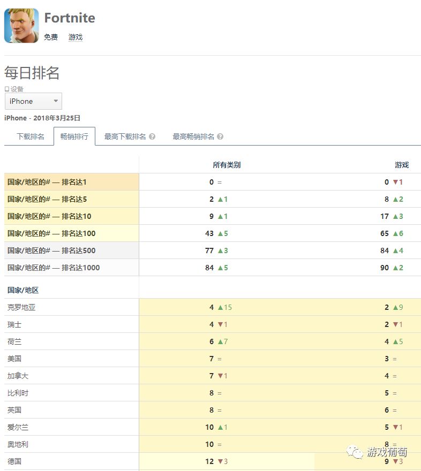Click 爱尔兰 all-categories rank 10 ▲1
The height and width of the screenshot is (471, 421).
click(216, 427)
